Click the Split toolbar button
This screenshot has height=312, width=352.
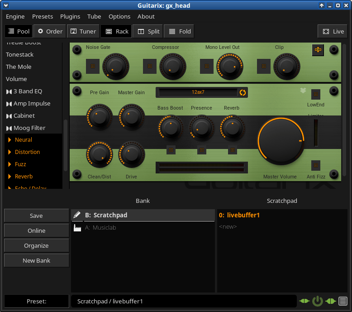(148, 31)
